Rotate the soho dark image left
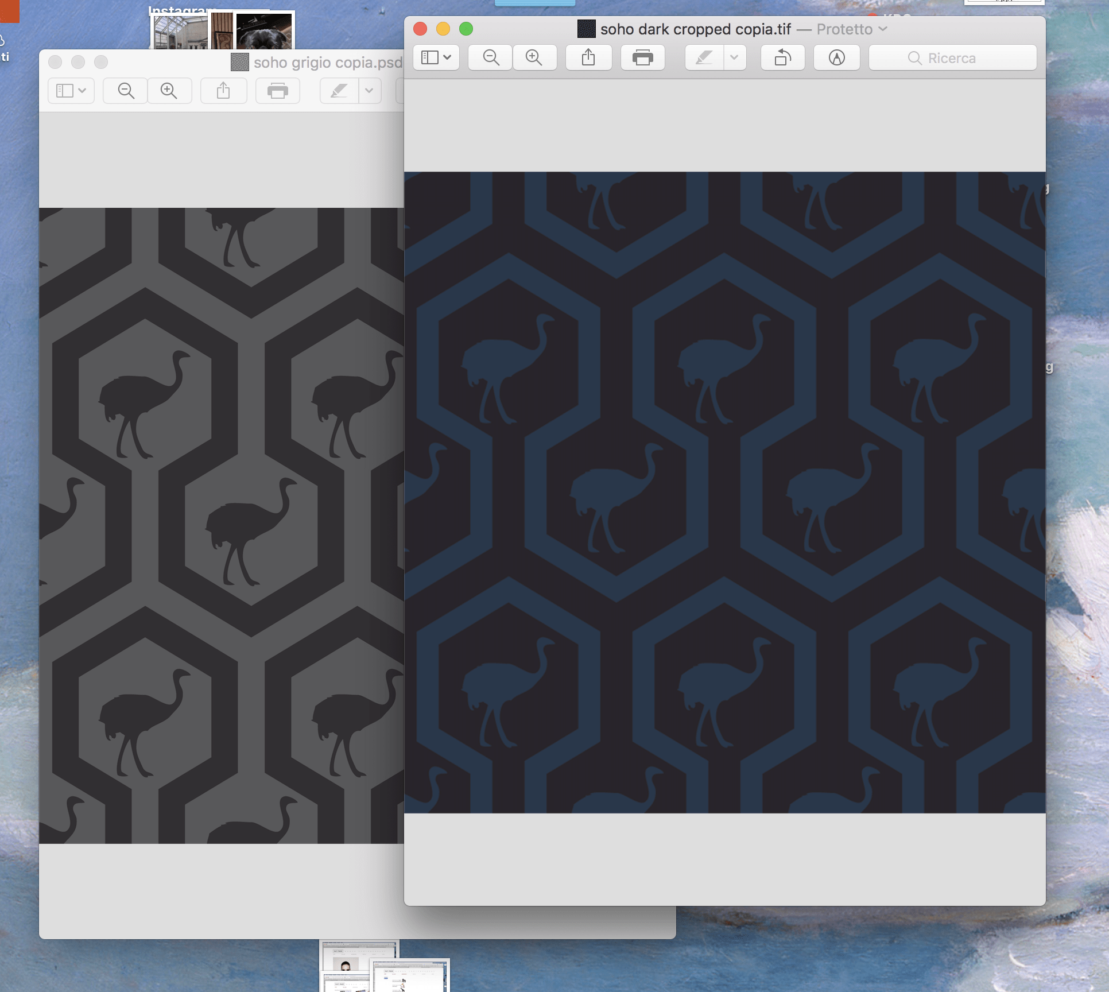 pos(783,57)
